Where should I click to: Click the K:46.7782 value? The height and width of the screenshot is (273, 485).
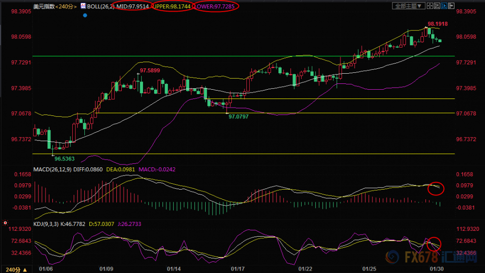click(73, 224)
